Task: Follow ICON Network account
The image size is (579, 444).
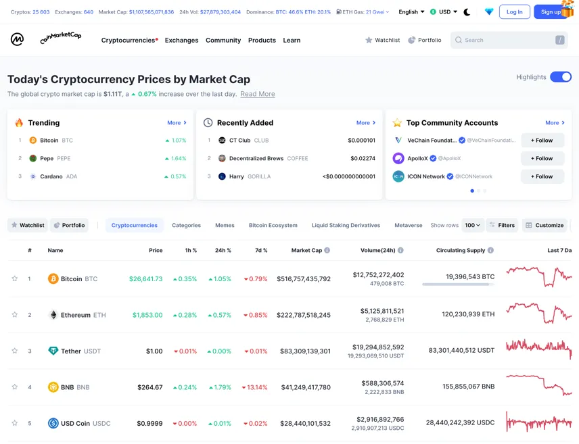Action: 542,176
